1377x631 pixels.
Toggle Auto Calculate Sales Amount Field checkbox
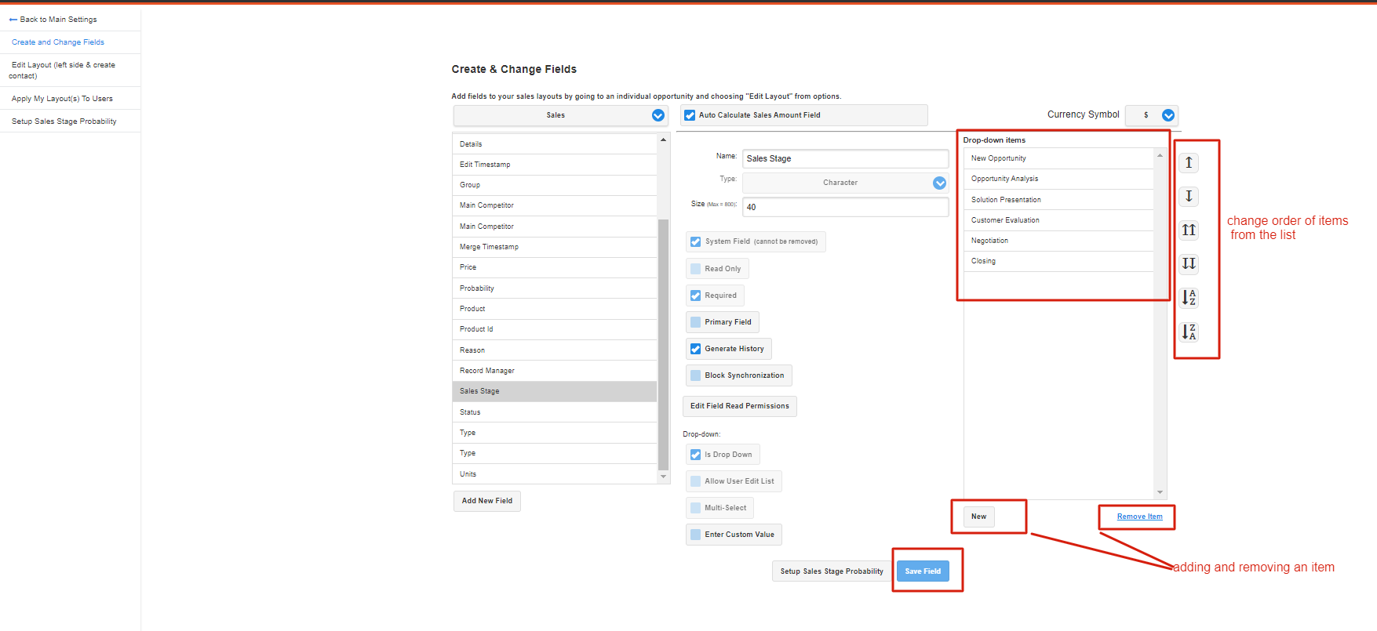690,115
